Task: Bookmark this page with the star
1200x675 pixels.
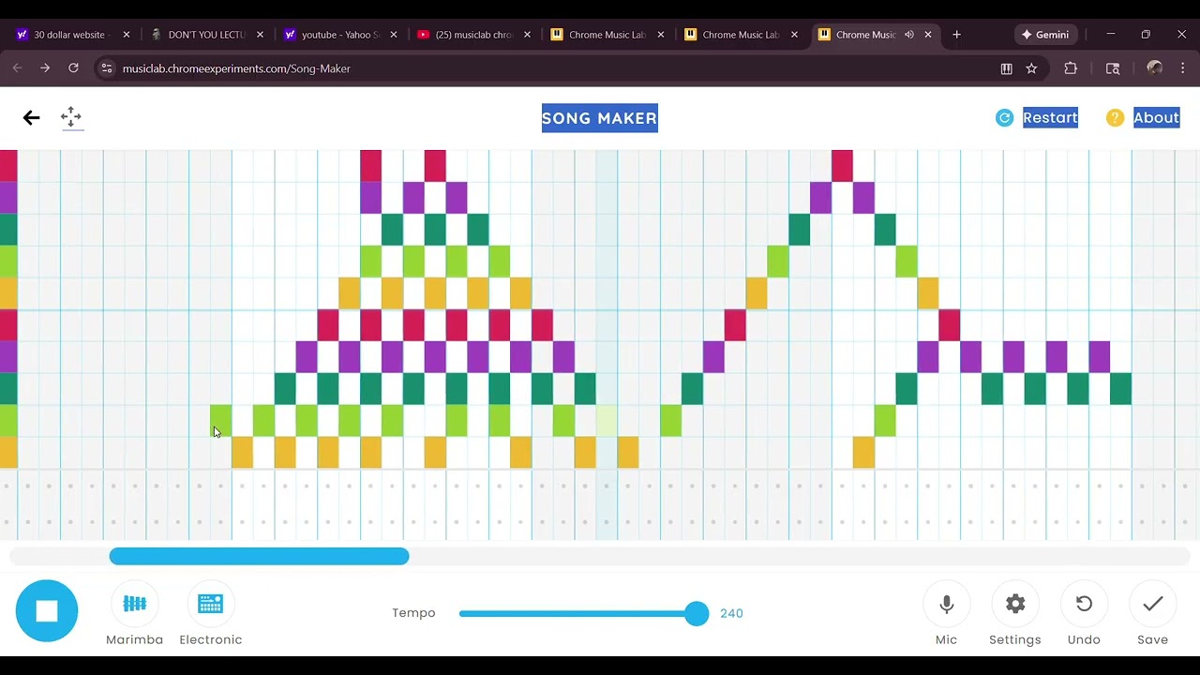Action: point(1031,68)
